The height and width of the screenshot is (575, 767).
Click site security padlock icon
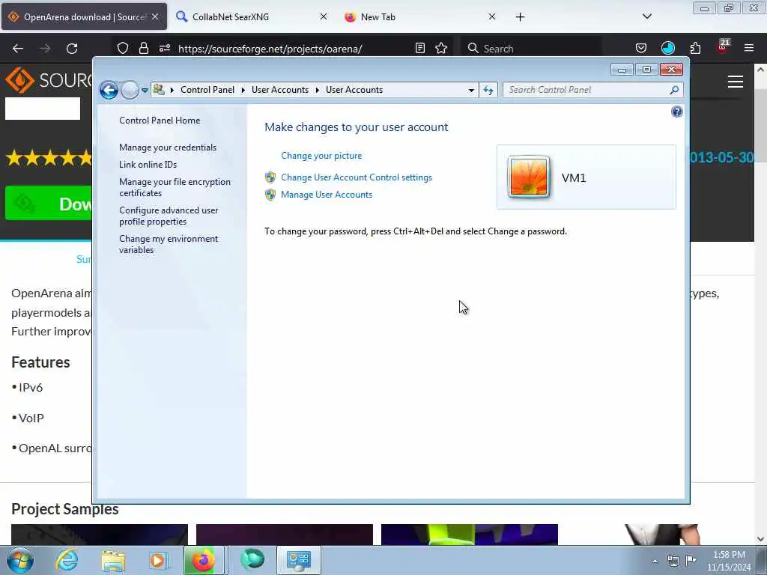coord(143,48)
